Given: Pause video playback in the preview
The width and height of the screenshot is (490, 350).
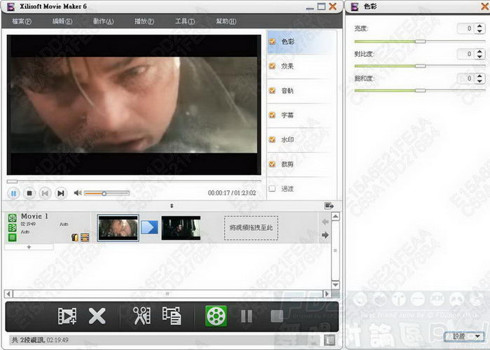Looking at the screenshot, I should pyautogui.click(x=13, y=193).
